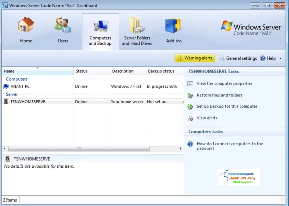
Task: Sort by the Name column header
Action: (38, 71)
